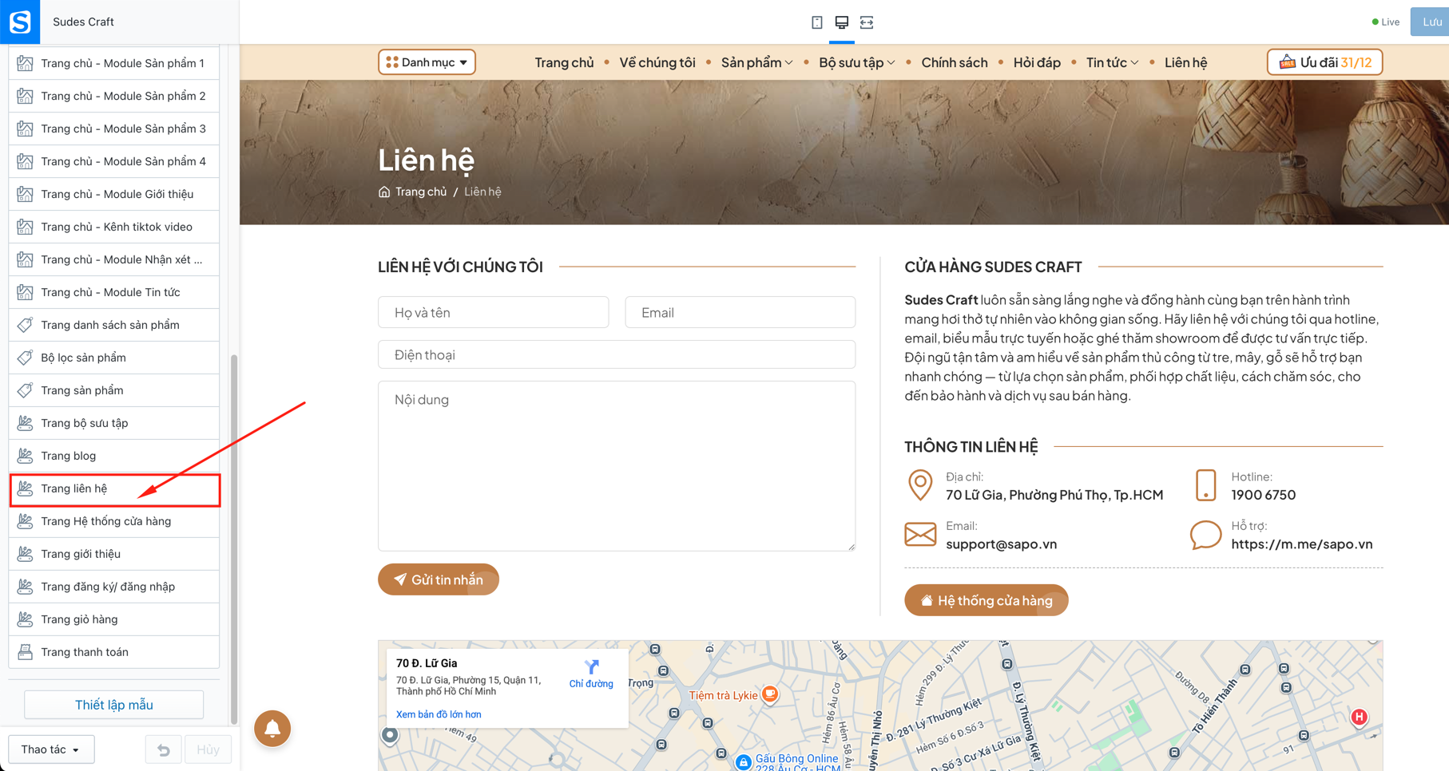This screenshot has width=1449, height=771.
Task: Go to Trang chủ in the navigation bar
Action: 564,62
